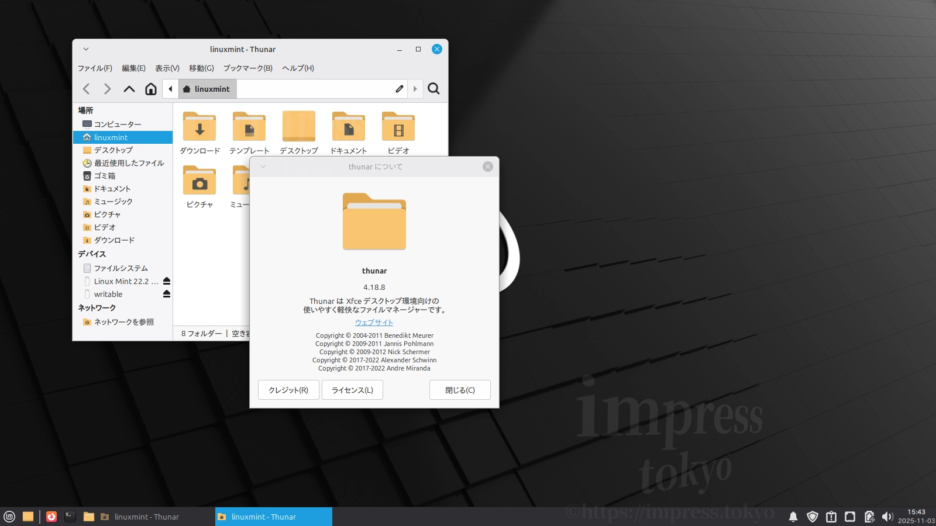Click the linuxmint path bar button

pyautogui.click(x=207, y=89)
